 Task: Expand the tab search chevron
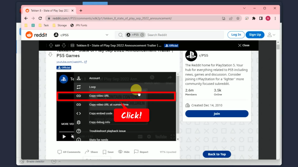tap(244, 8)
